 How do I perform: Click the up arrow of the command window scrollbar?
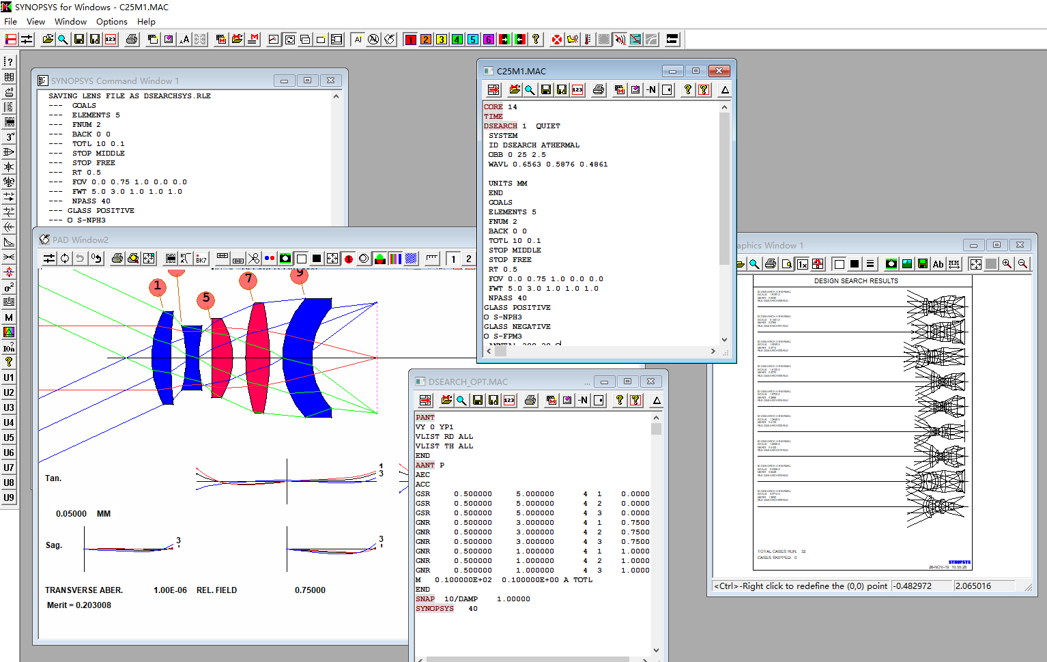[x=336, y=96]
